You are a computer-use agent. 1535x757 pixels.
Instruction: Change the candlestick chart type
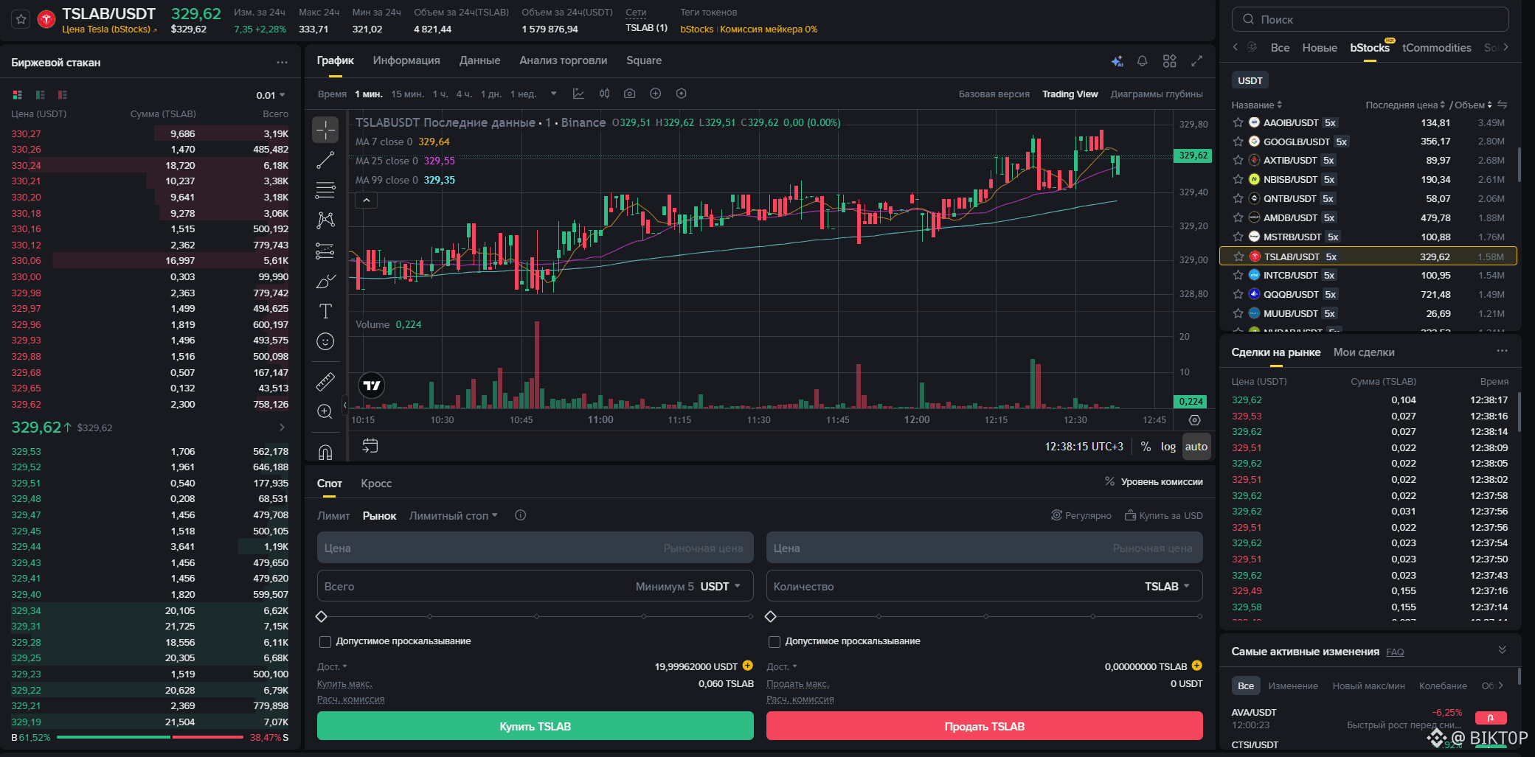coord(605,94)
